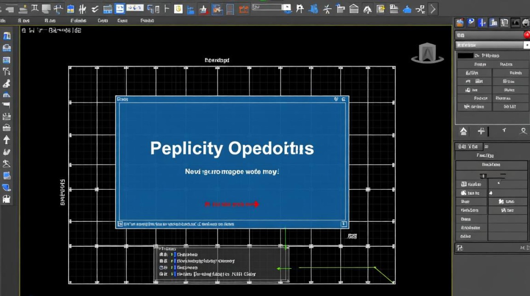This screenshot has height=296, width=530.
Task: Click the red circle at right panel top
Action: pyautogui.click(x=527, y=35)
